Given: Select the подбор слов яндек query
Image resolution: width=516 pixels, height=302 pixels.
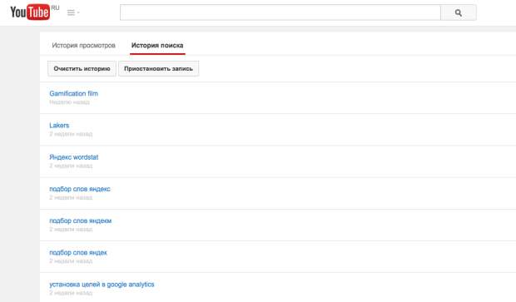Looking at the screenshot, I should point(78,253).
